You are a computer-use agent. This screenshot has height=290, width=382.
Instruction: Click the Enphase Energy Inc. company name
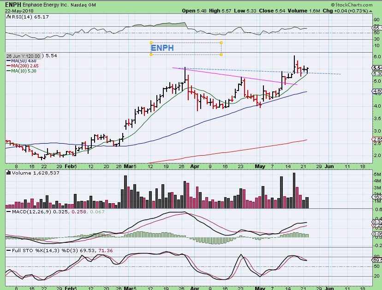point(46,5)
